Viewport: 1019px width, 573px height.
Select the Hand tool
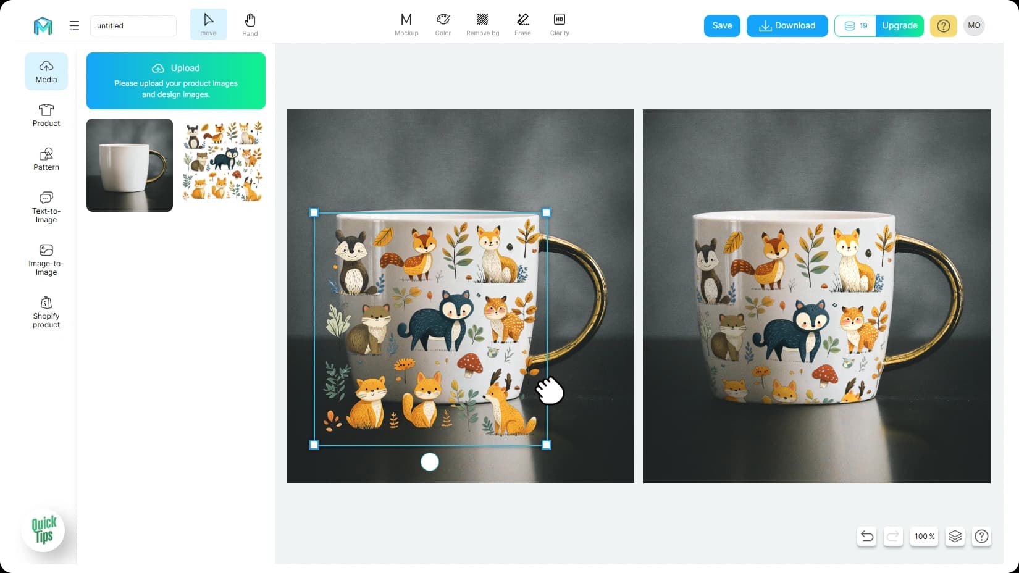[250, 25]
